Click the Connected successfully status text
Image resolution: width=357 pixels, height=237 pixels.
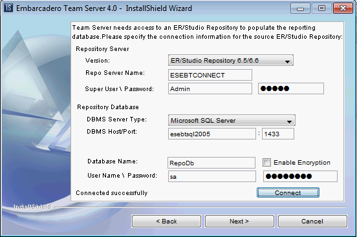coord(112,193)
